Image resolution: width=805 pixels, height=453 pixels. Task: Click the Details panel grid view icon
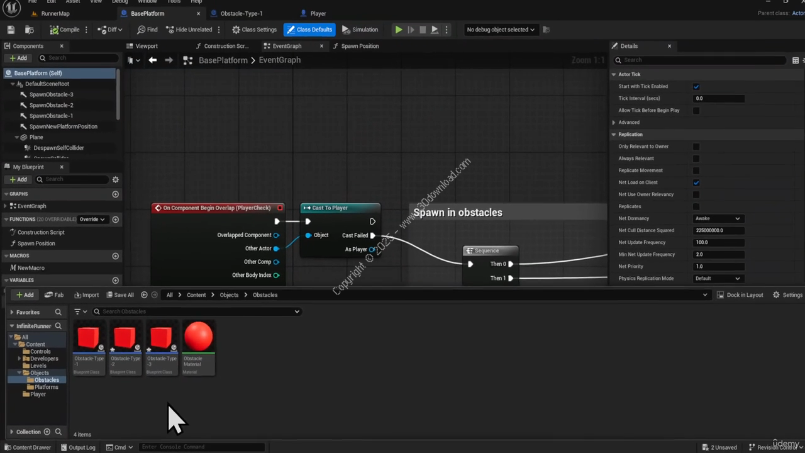click(x=796, y=60)
